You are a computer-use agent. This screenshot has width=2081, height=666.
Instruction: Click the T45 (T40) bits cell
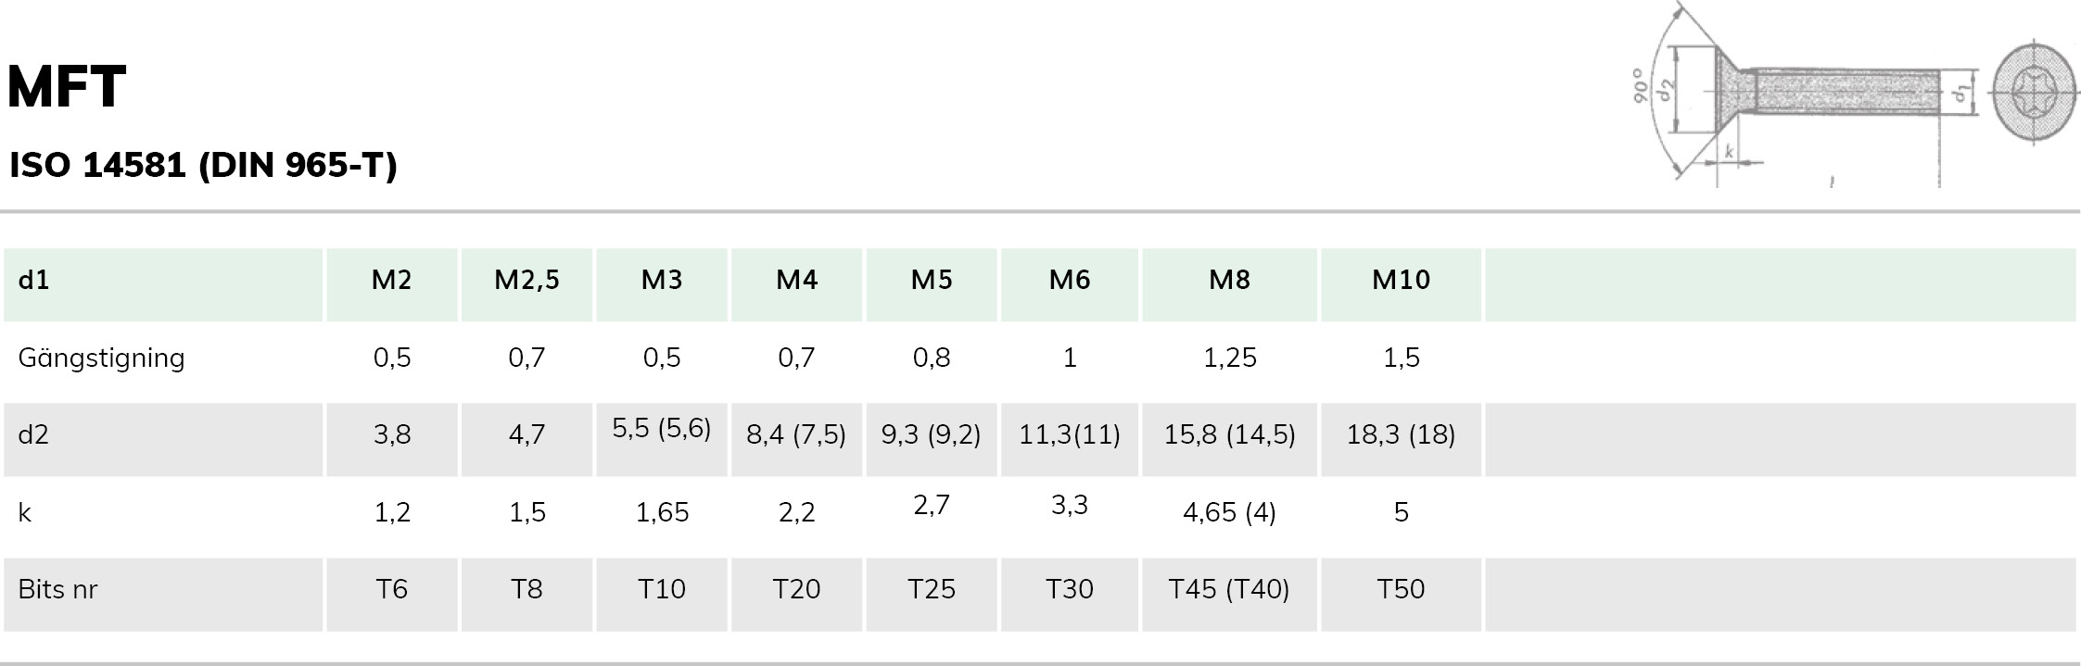1229,589
